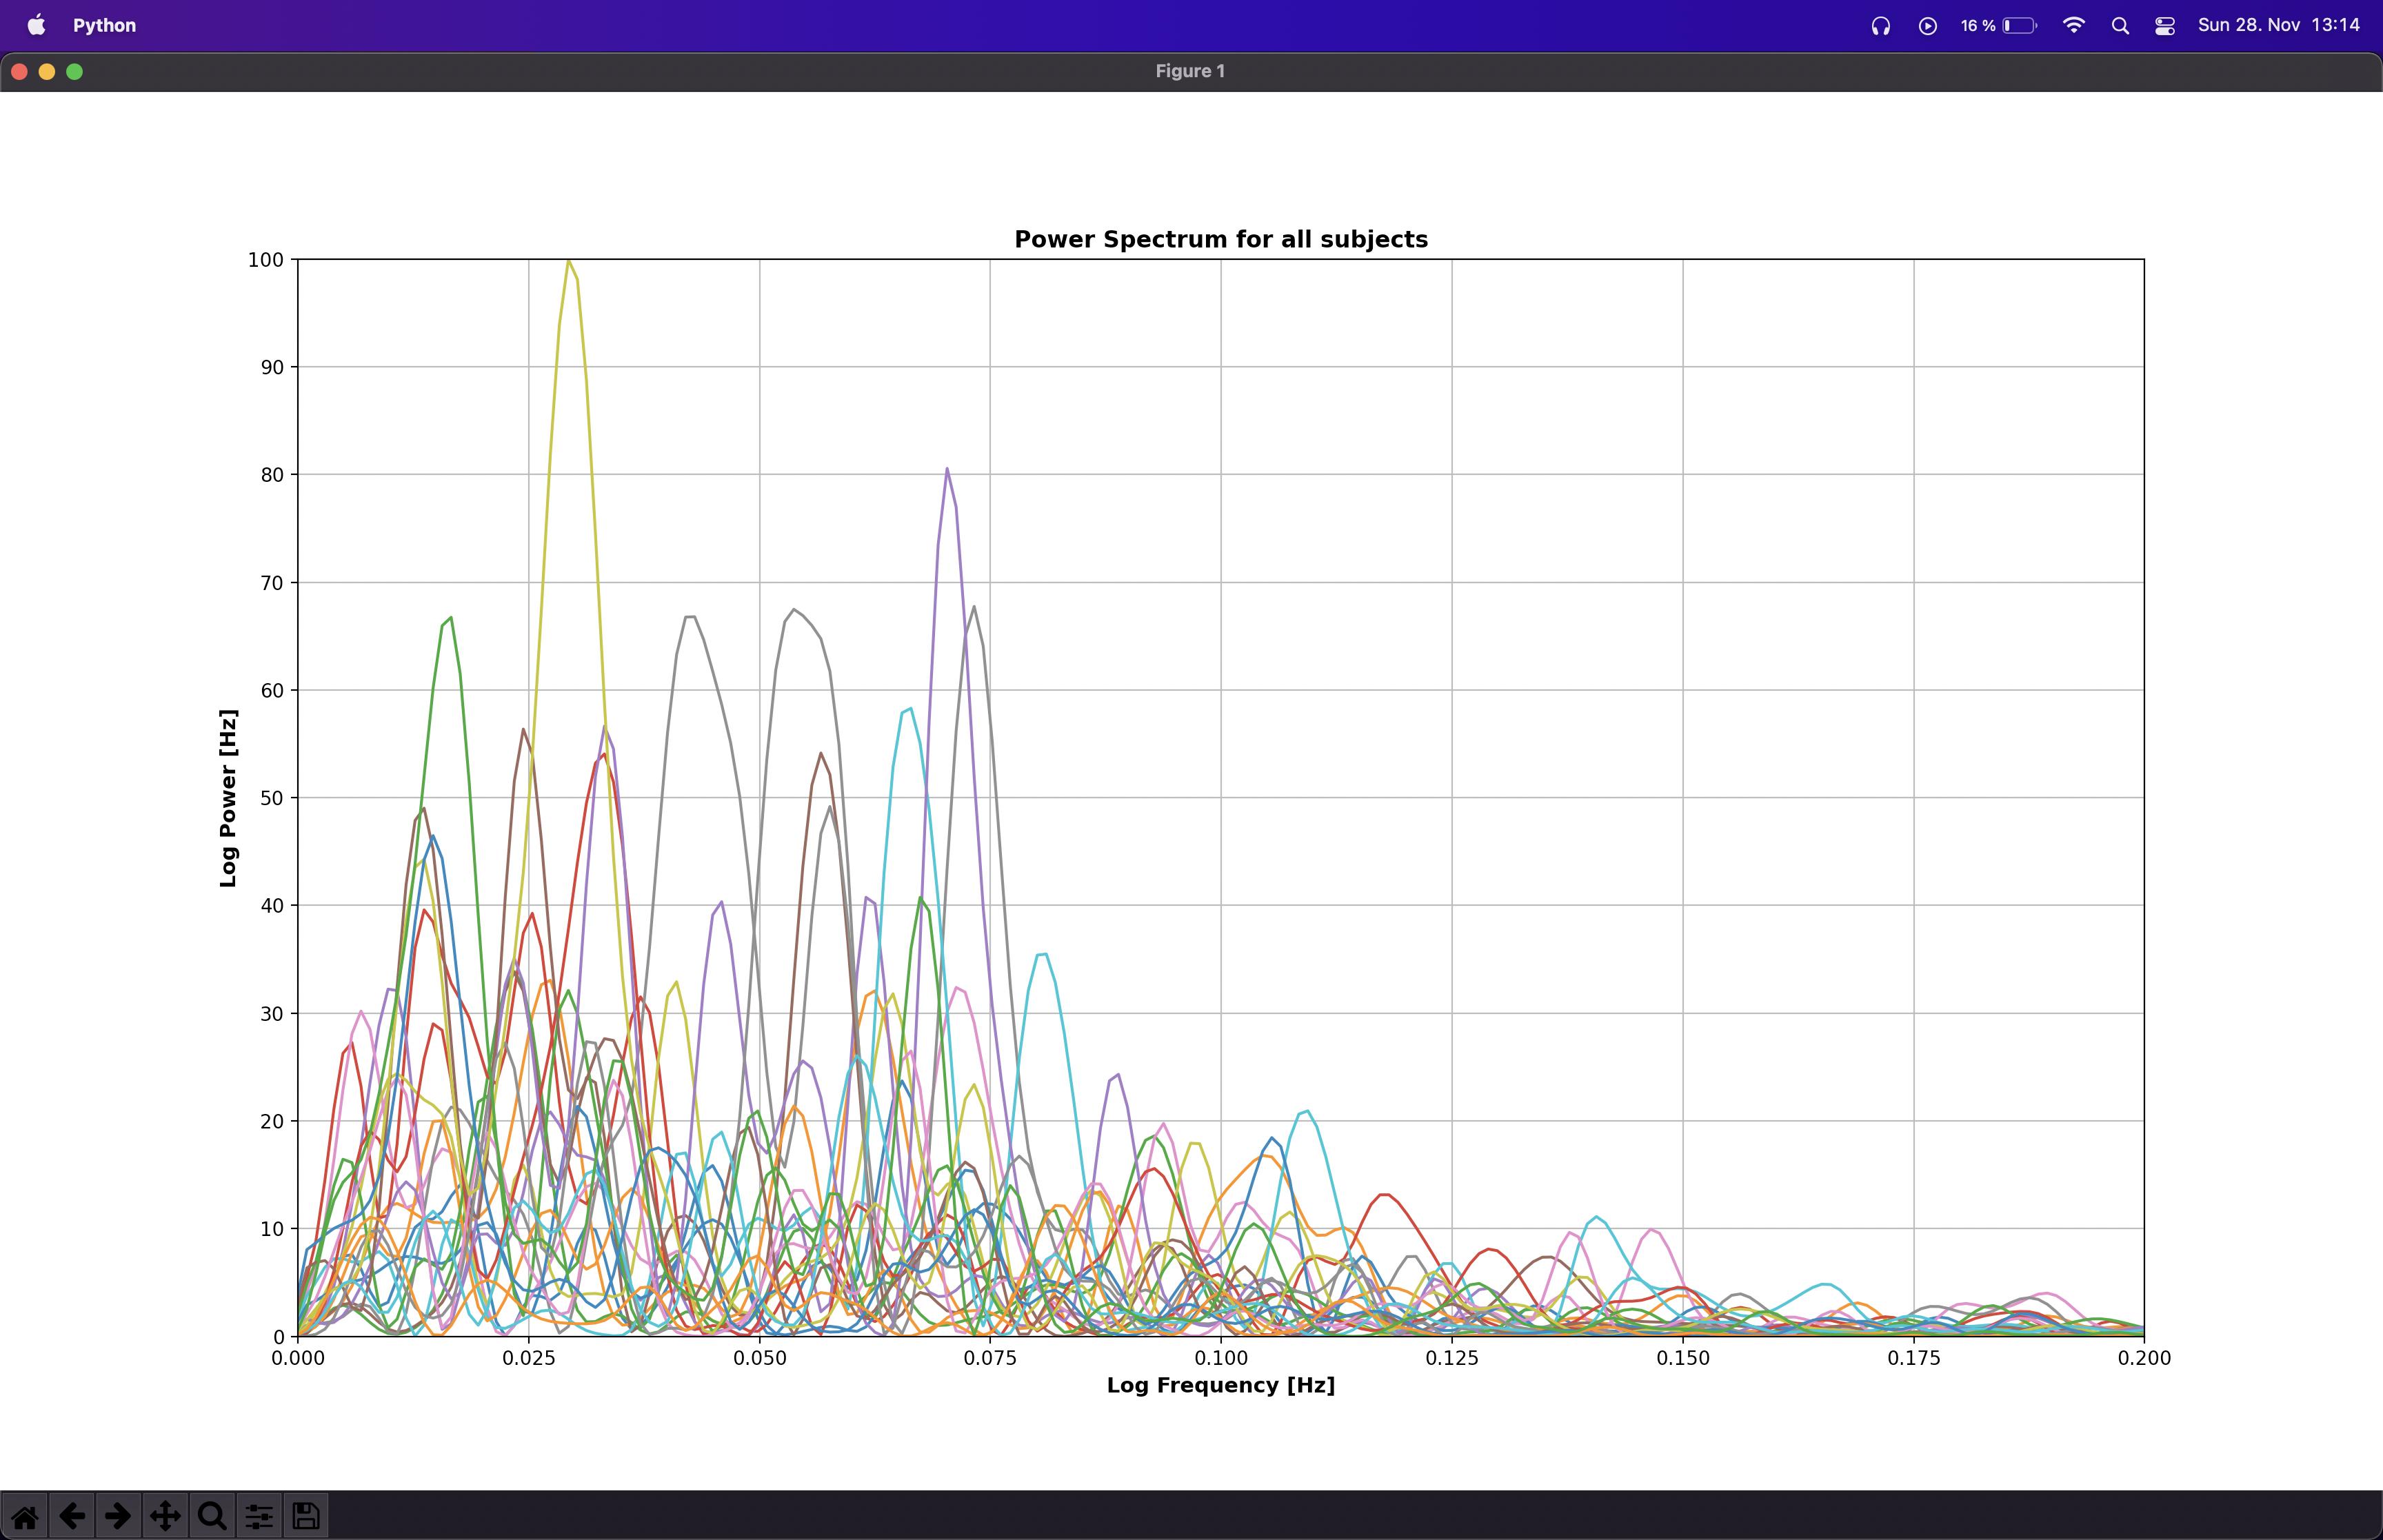The image size is (2383, 1540).
Task: Click y-axis tick label 20
Action: tap(272, 1121)
